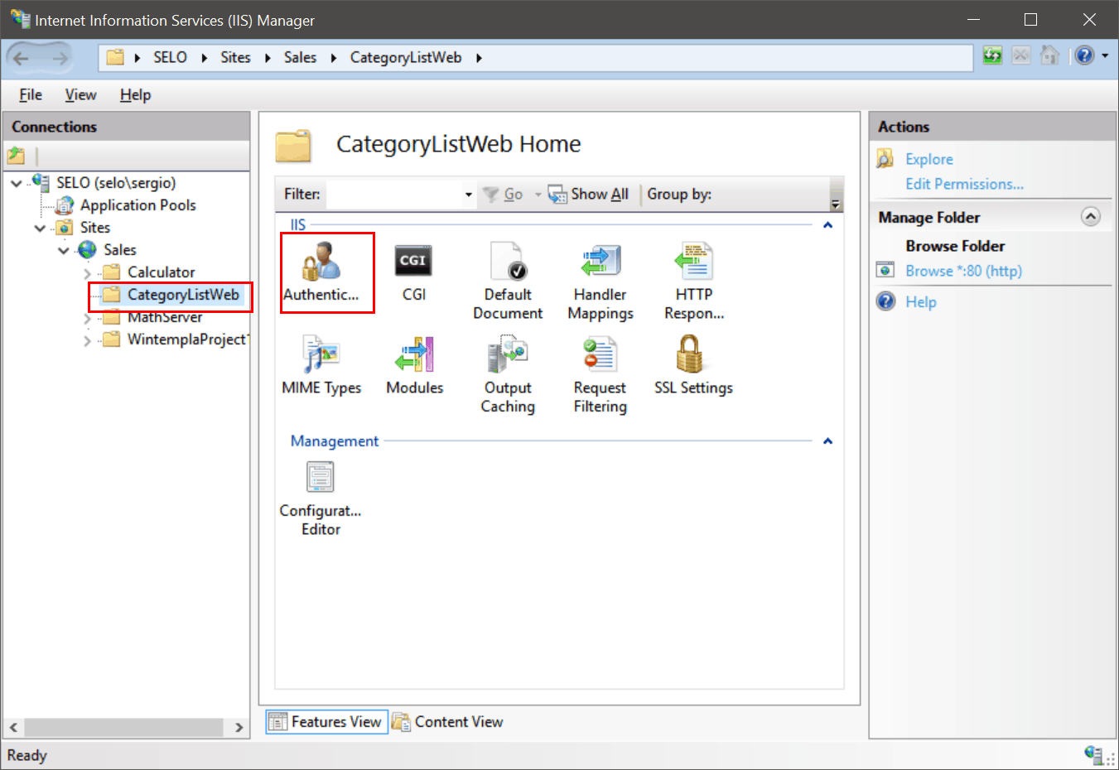Viewport: 1119px width, 770px height.
Task: Collapse the Management group section
Action: 827,441
